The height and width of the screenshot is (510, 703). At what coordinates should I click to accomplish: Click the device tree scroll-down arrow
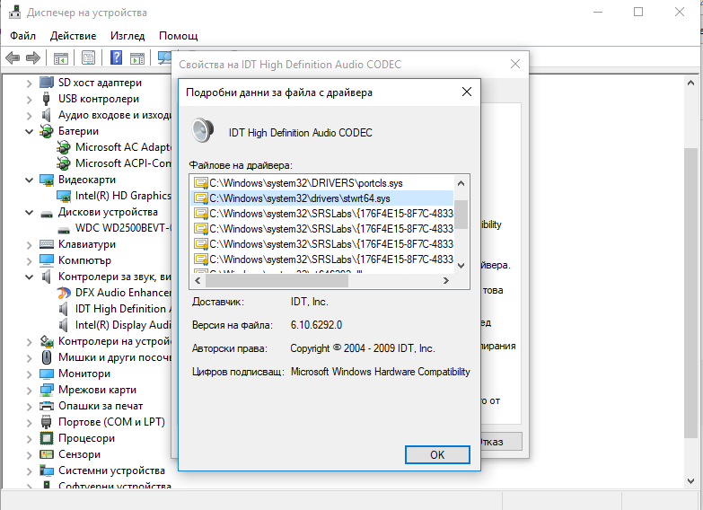[691, 481]
